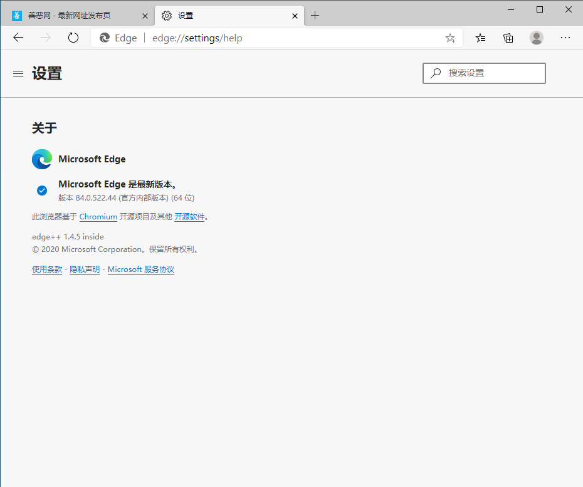Click the collections icon in the toolbar
The height and width of the screenshot is (487, 583).
(508, 38)
